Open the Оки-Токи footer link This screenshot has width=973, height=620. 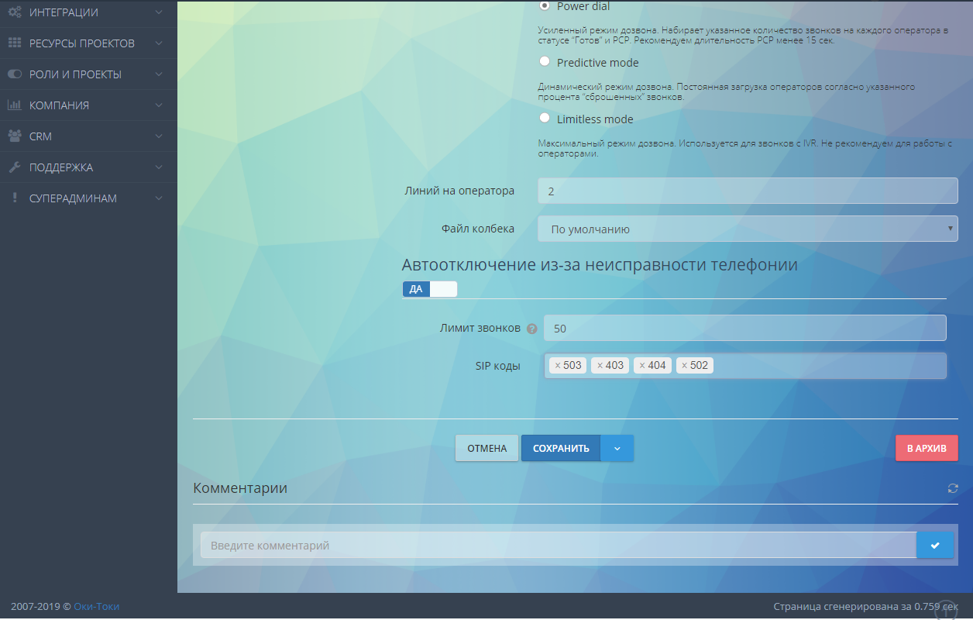[95, 606]
